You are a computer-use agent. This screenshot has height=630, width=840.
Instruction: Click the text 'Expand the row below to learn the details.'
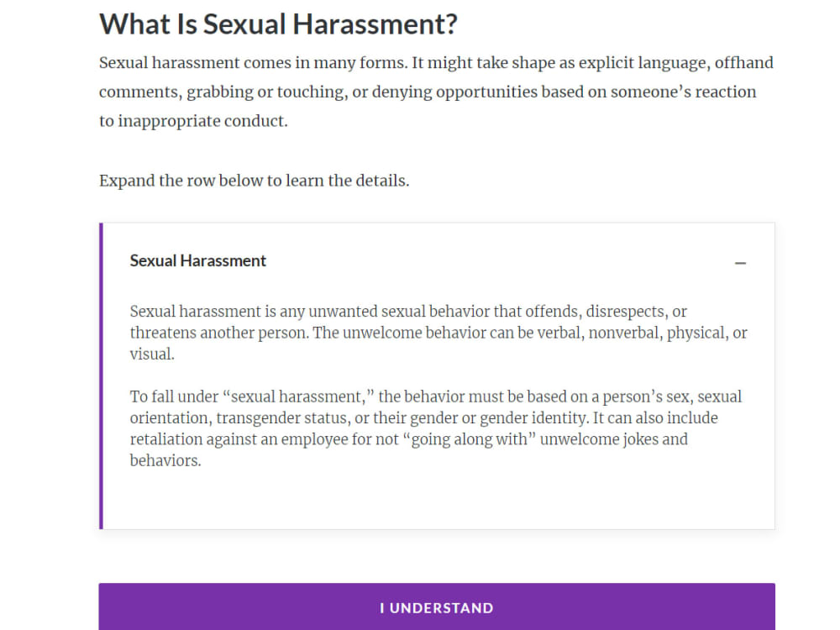[254, 181]
